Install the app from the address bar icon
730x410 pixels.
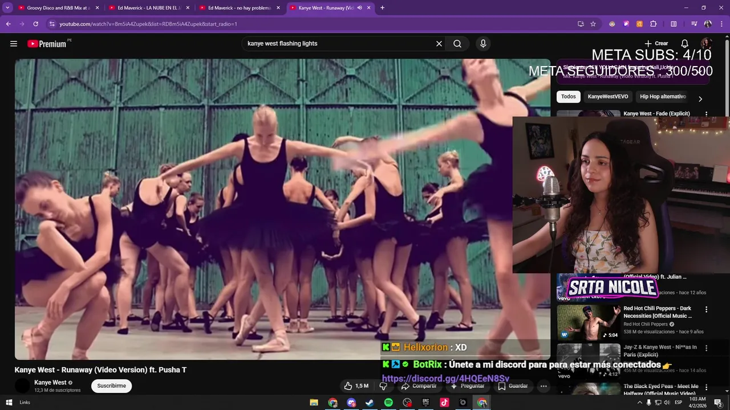click(581, 24)
